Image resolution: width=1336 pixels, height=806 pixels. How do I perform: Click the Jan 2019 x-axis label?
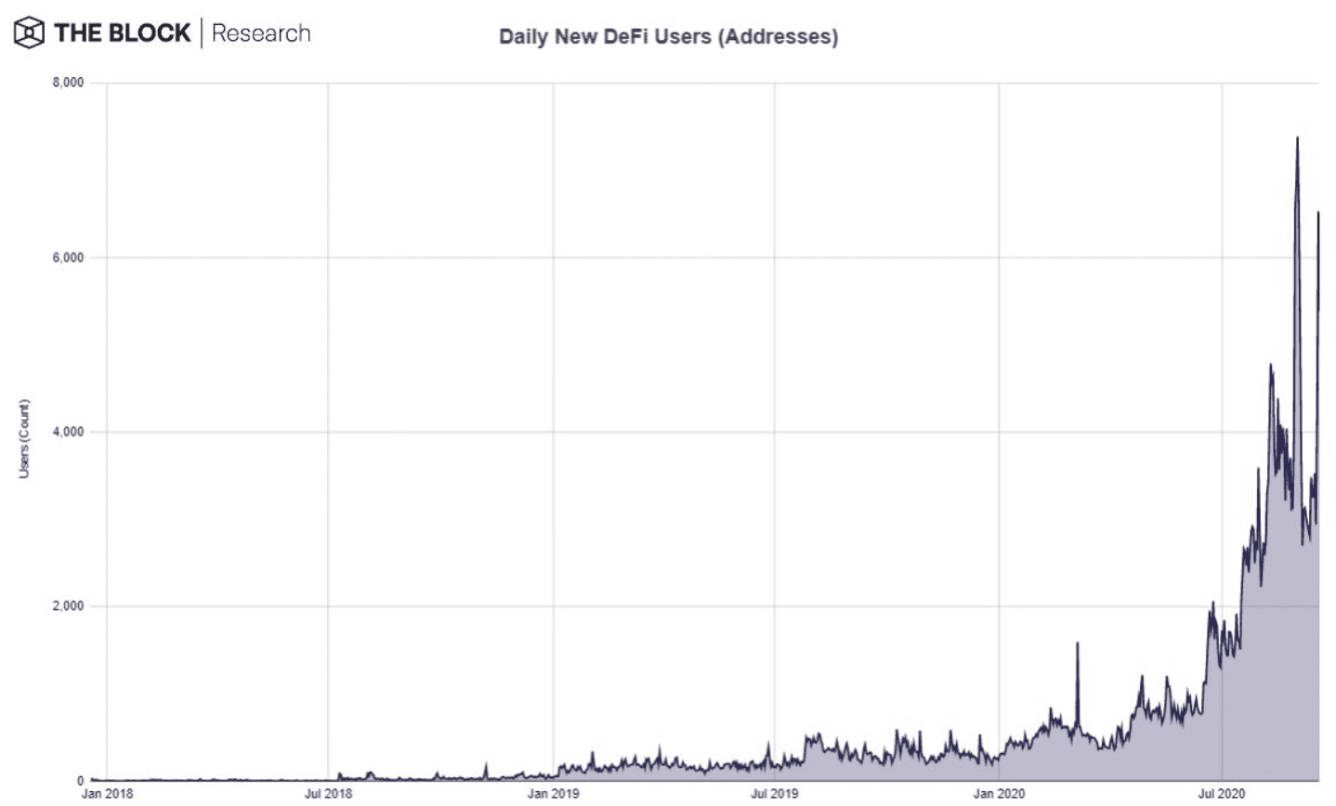553,794
